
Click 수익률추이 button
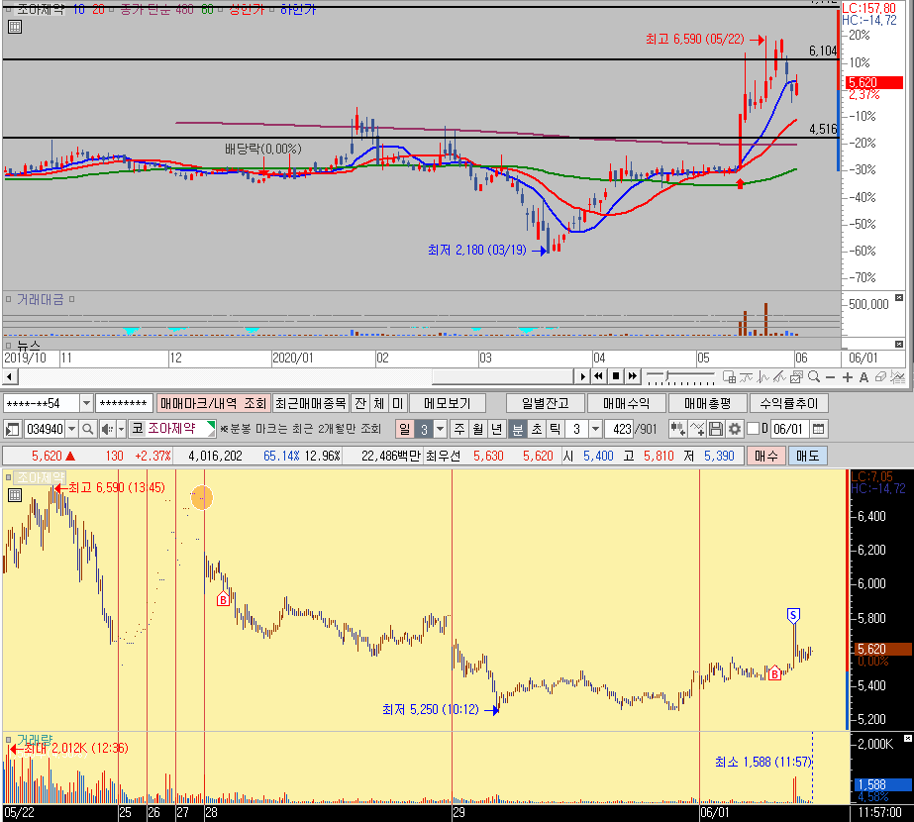point(788,403)
